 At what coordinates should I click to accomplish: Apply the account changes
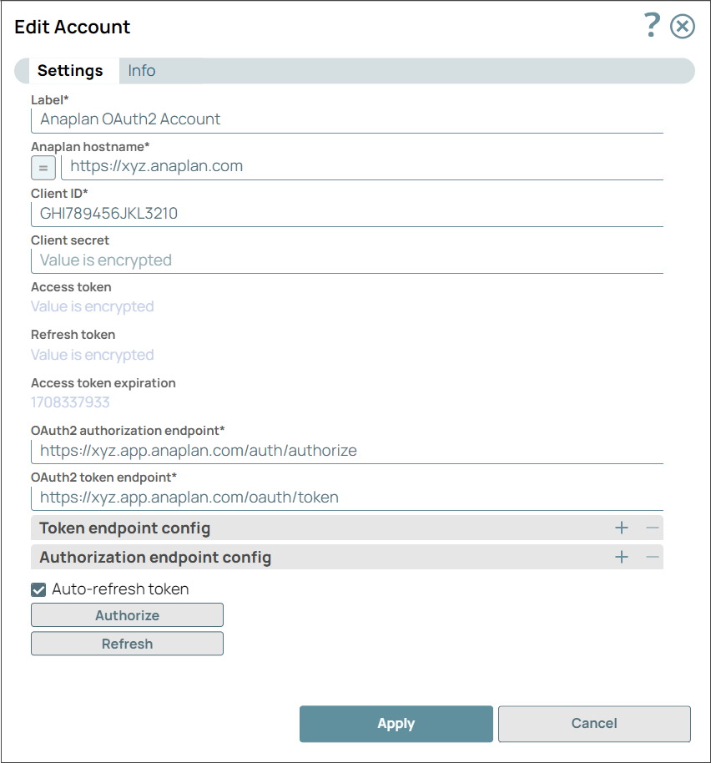click(x=396, y=724)
